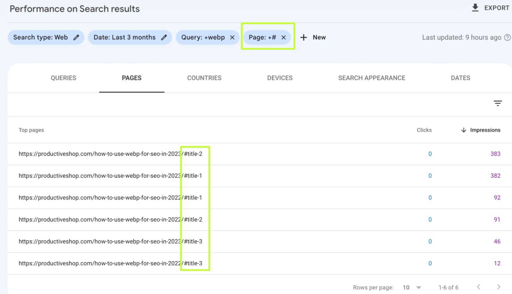Click the pencil icon on Date filter
Image resolution: width=512 pixels, height=294 pixels.
point(164,37)
